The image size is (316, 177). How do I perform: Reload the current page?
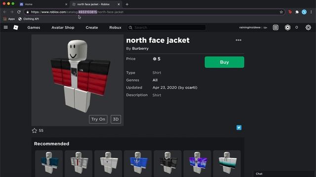[19, 12]
